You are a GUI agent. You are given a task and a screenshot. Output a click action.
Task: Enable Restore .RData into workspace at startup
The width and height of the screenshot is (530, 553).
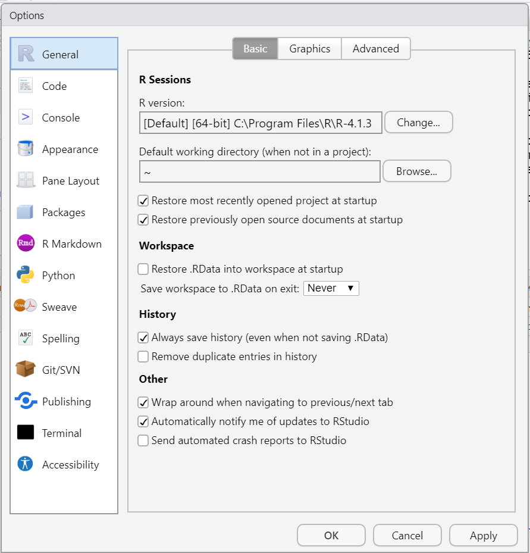(143, 269)
